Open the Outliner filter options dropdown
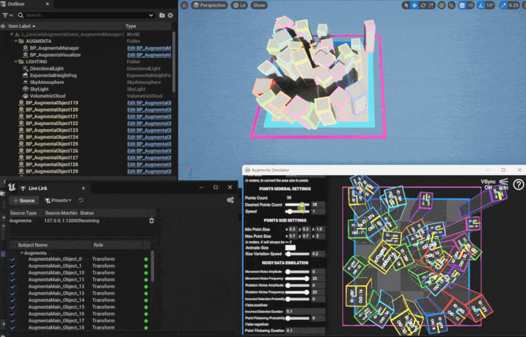This screenshot has width=526, height=337. point(7,16)
